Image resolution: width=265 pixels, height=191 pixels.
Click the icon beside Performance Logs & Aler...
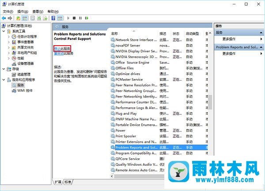(x=113, y=108)
